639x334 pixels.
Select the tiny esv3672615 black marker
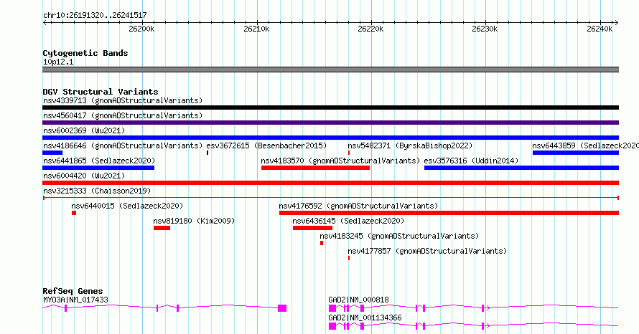pyautogui.click(x=207, y=153)
